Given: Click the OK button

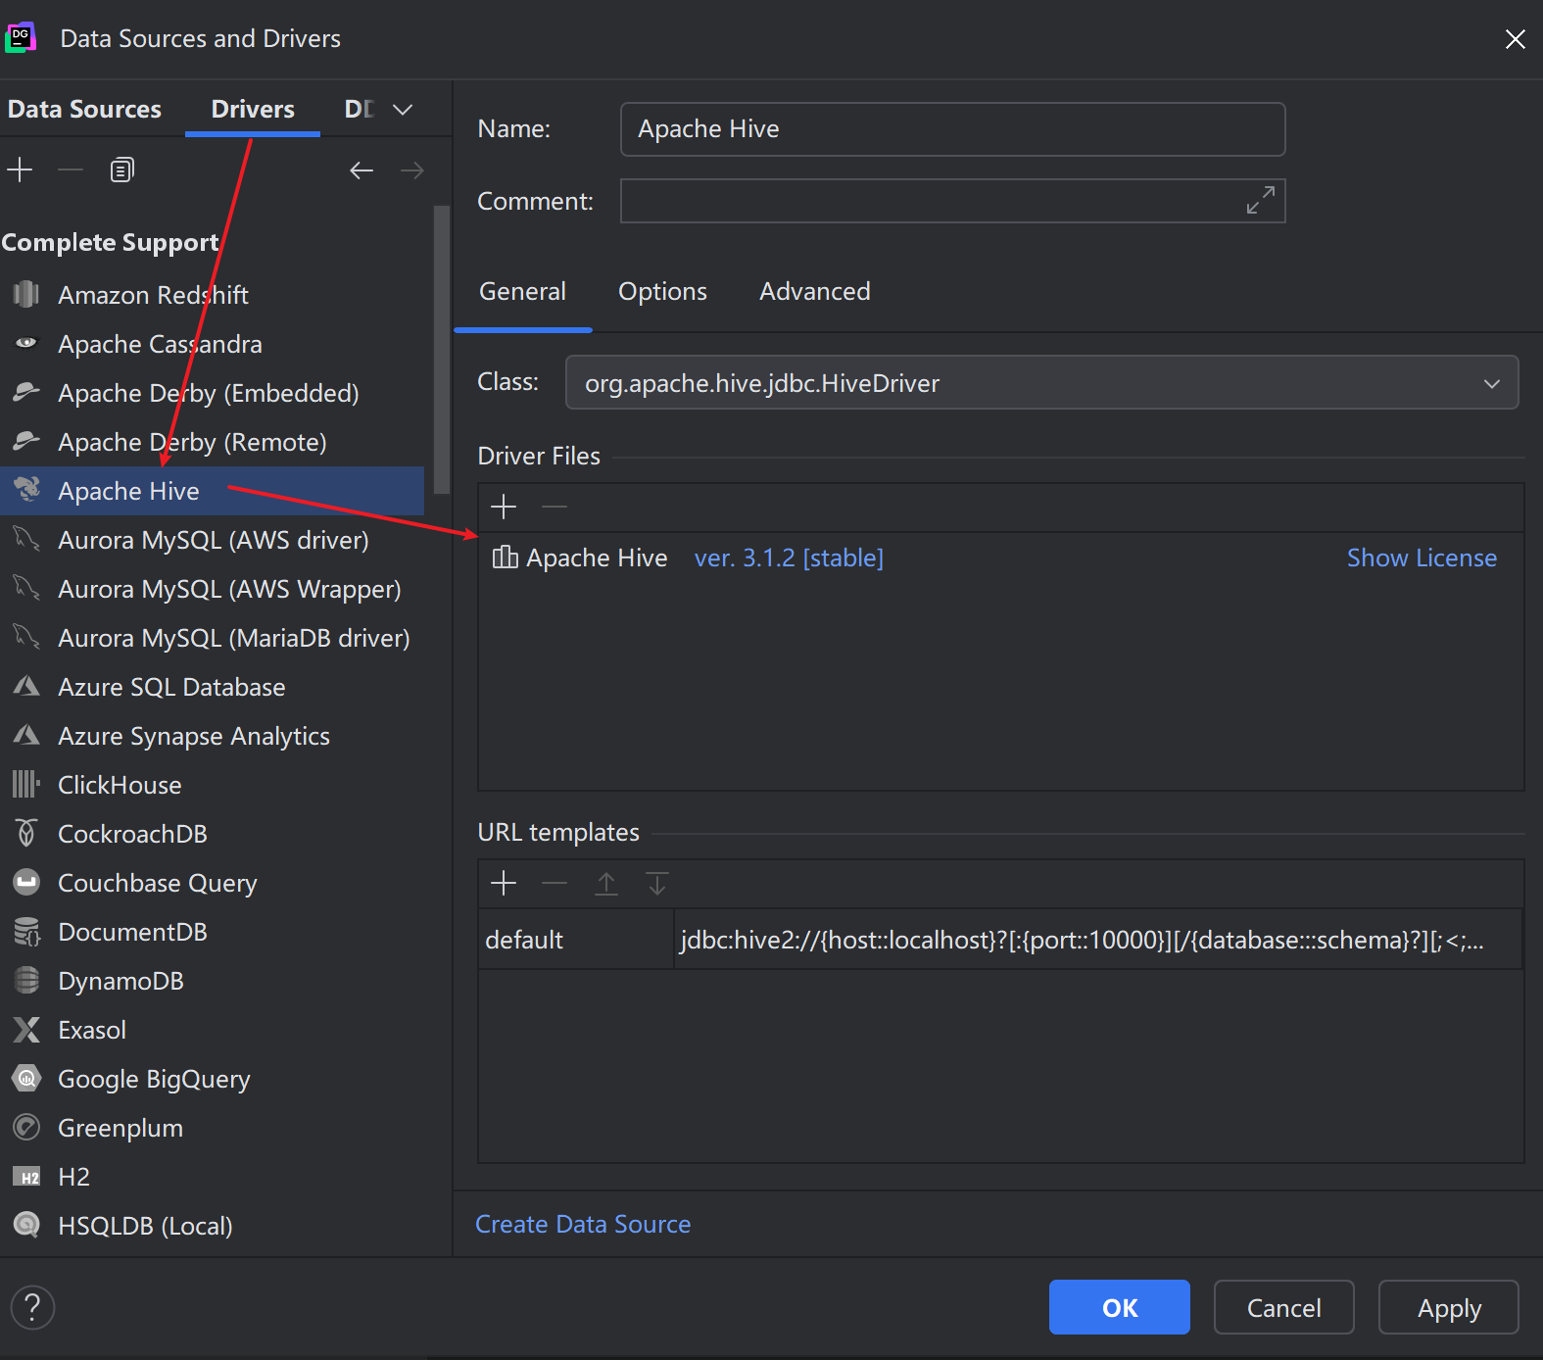Looking at the screenshot, I should pyautogui.click(x=1119, y=1307).
